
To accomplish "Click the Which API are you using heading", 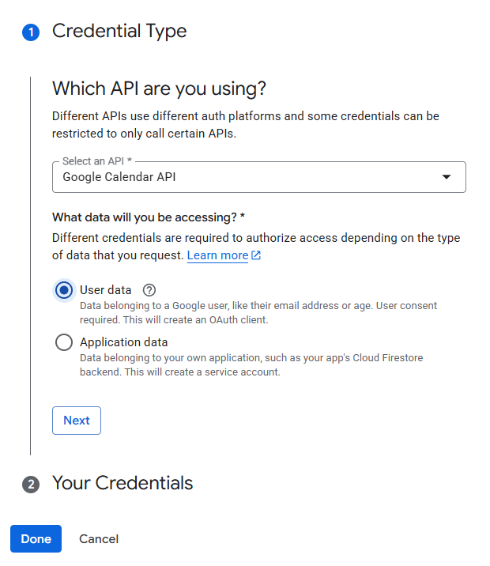I will (x=159, y=87).
